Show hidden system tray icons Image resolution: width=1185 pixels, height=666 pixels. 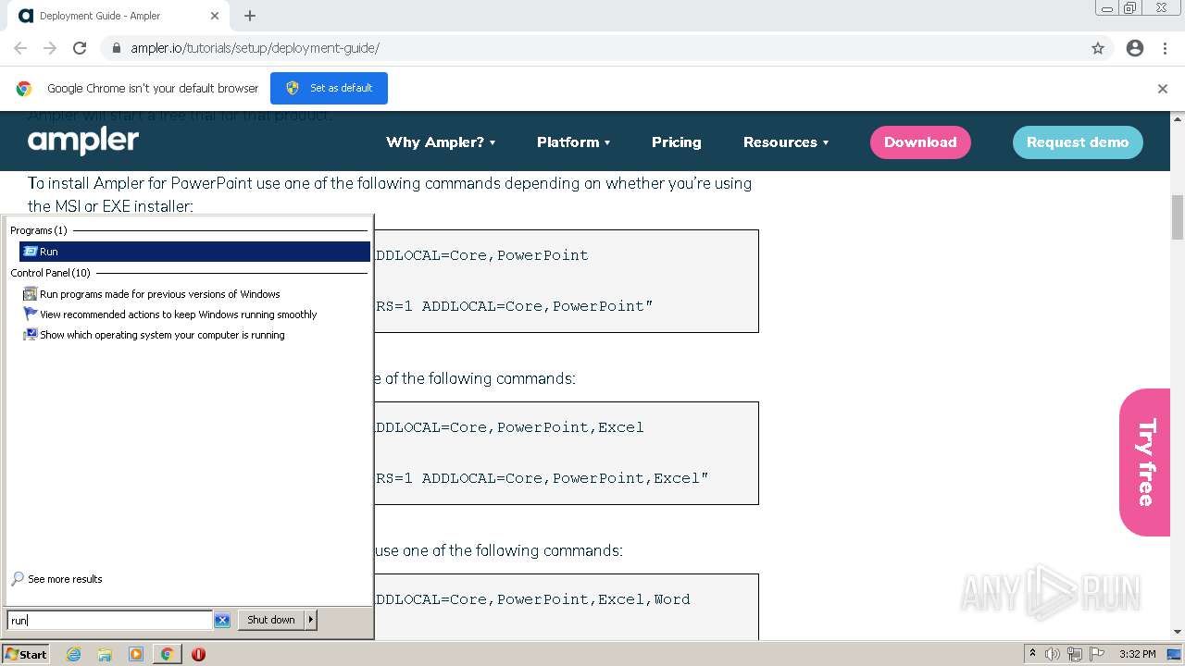(x=1032, y=654)
